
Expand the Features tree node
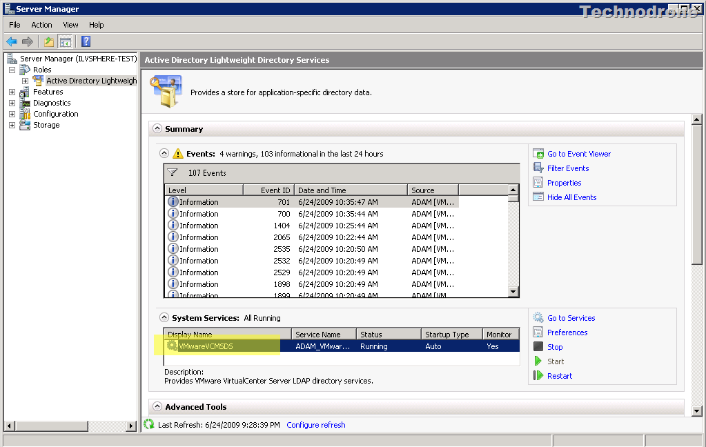pyautogui.click(x=12, y=92)
